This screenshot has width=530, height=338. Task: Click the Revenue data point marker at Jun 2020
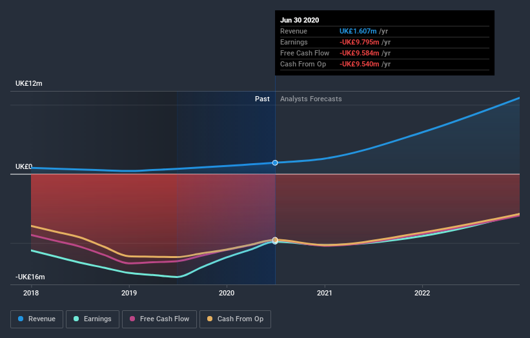point(275,163)
